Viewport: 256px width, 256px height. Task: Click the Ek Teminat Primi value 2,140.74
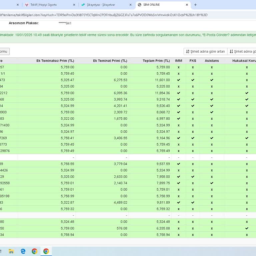point(120,183)
